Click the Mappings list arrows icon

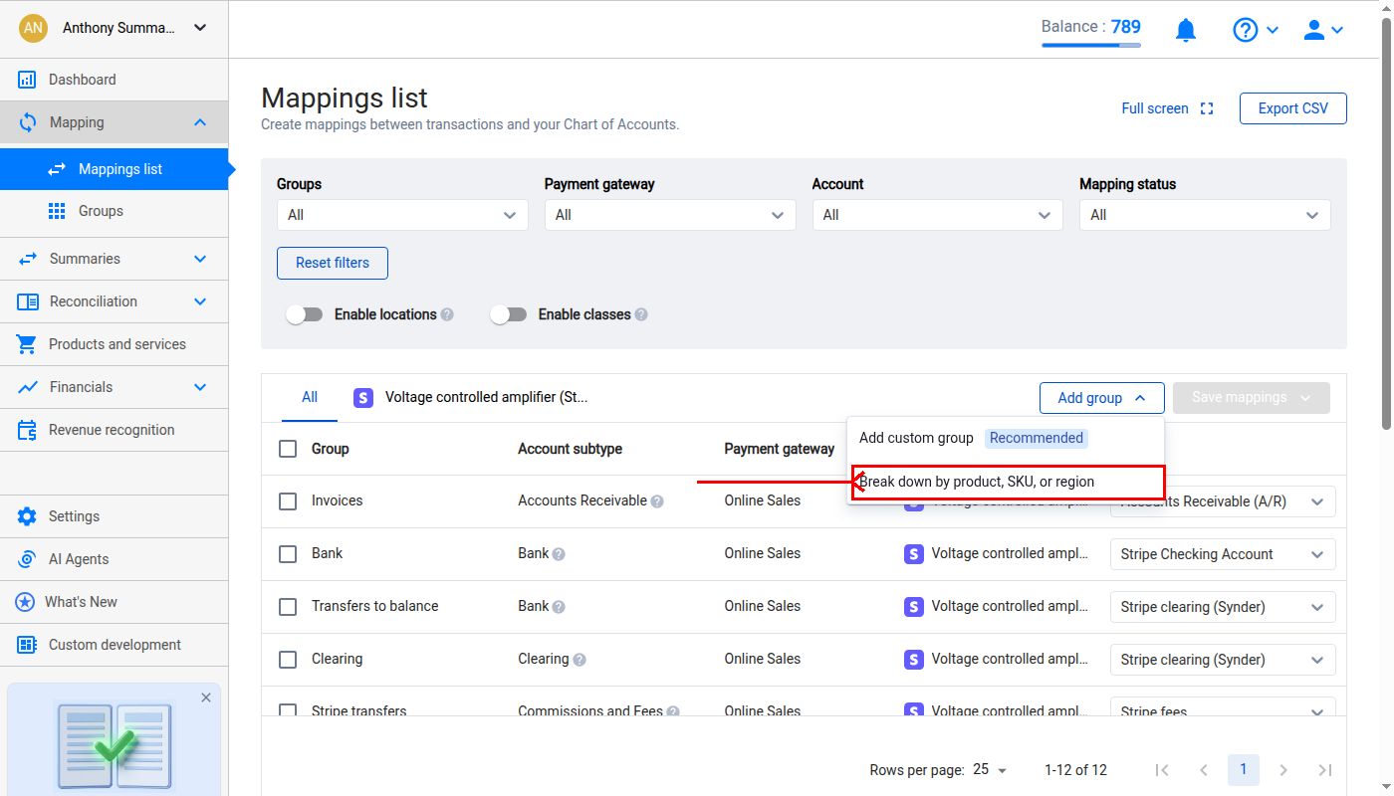(58, 169)
